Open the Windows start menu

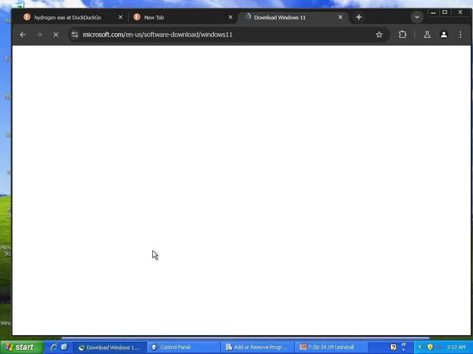click(x=22, y=347)
